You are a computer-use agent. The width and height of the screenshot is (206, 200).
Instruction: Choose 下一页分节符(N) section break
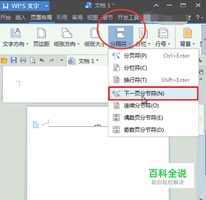[x=153, y=93]
